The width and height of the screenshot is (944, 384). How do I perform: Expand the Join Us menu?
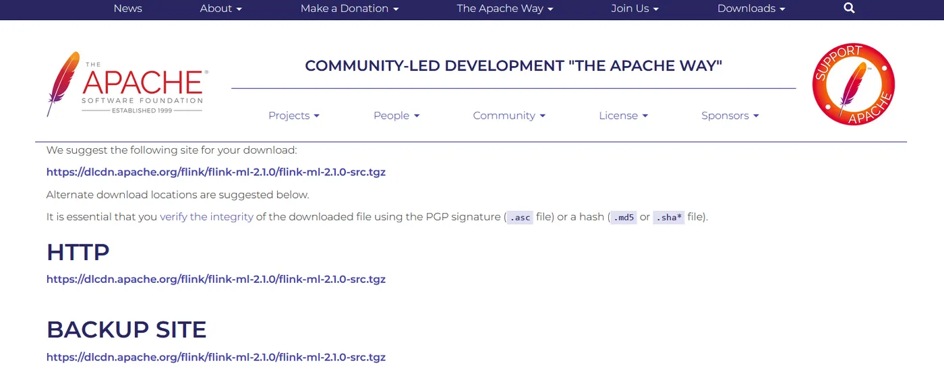tap(635, 9)
